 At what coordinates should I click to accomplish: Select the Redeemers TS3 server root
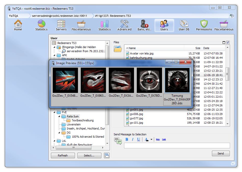tap(67, 43)
